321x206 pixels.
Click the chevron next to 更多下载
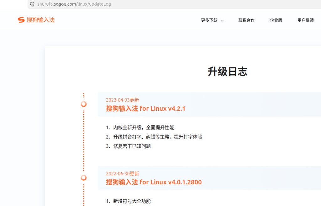click(x=222, y=21)
